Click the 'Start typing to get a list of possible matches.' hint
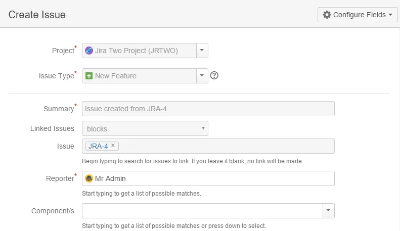 [142, 194]
